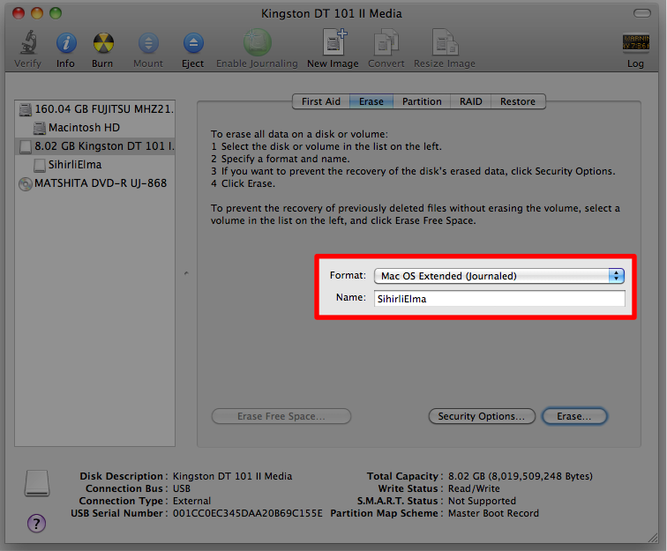Click the New Image toolbar icon
This screenshot has height=551, width=667.
(333, 43)
